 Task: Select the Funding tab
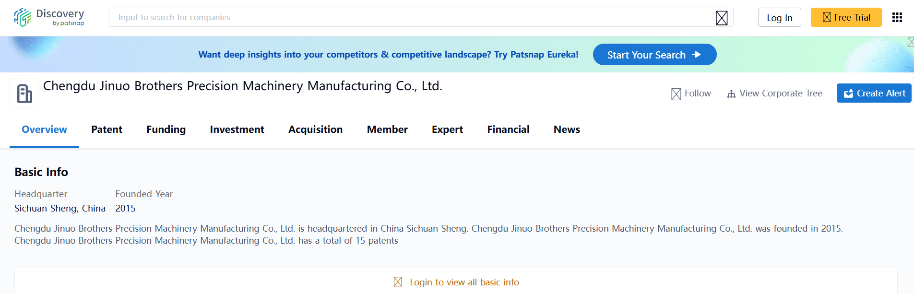pyautogui.click(x=166, y=129)
